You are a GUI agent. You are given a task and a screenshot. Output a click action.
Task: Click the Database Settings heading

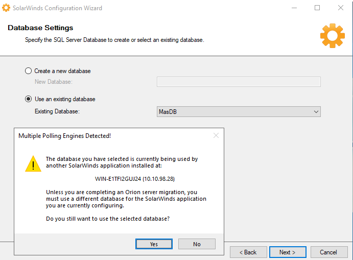[x=40, y=28]
